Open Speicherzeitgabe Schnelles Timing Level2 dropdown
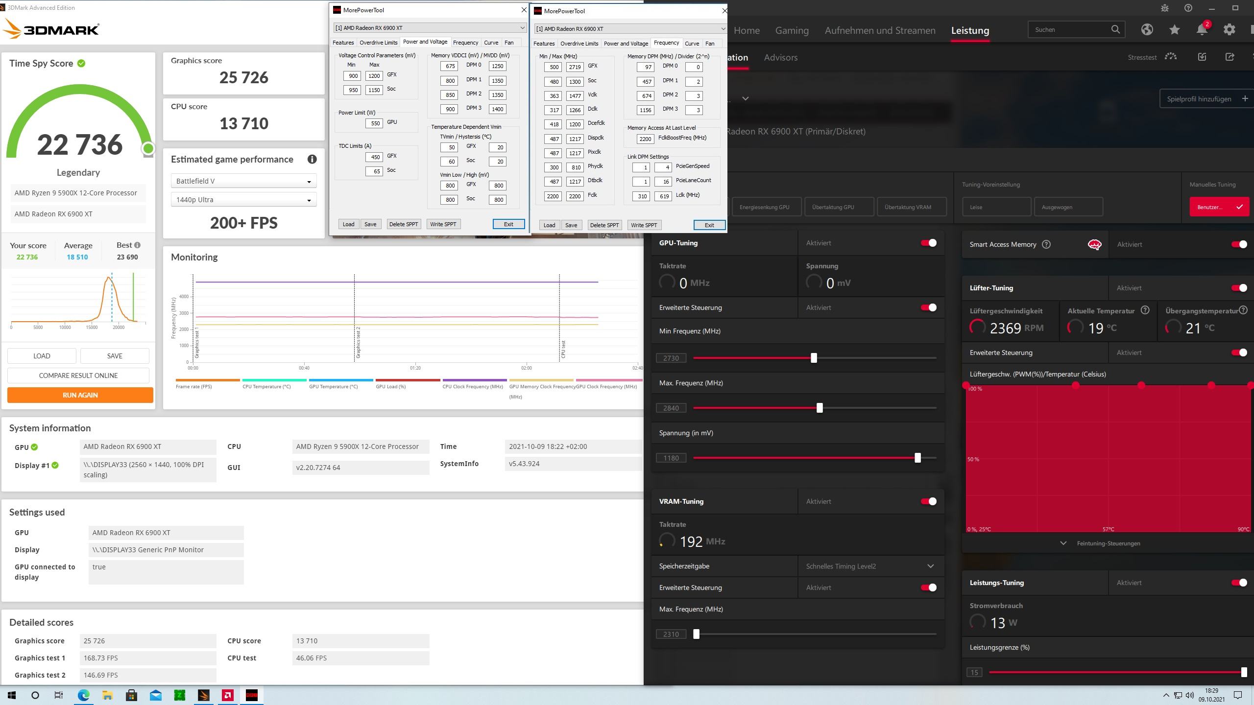 (x=870, y=566)
